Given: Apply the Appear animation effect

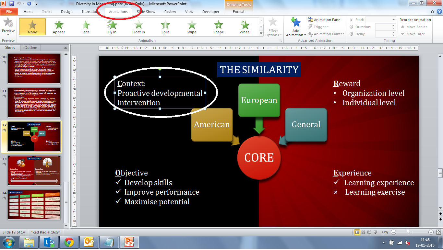Looking at the screenshot, I should [59, 27].
